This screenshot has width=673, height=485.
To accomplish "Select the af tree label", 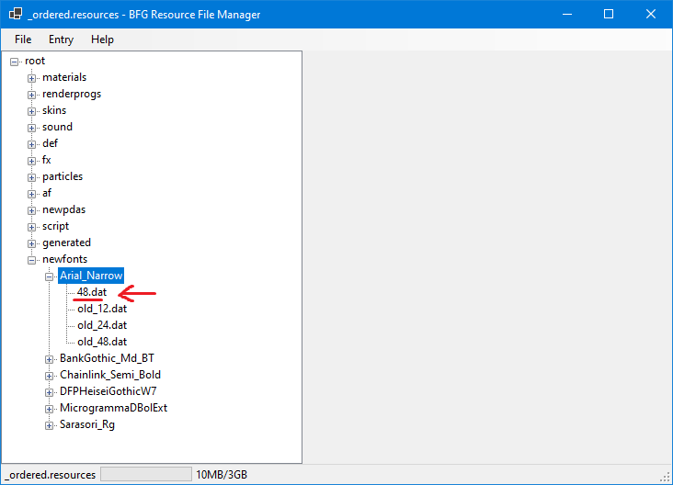I will (47, 193).
